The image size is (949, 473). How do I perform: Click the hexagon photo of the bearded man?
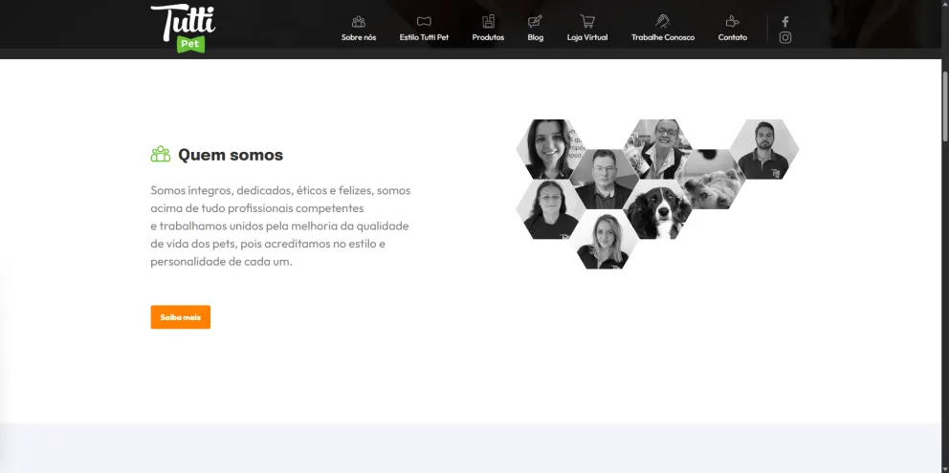[764, 149]
